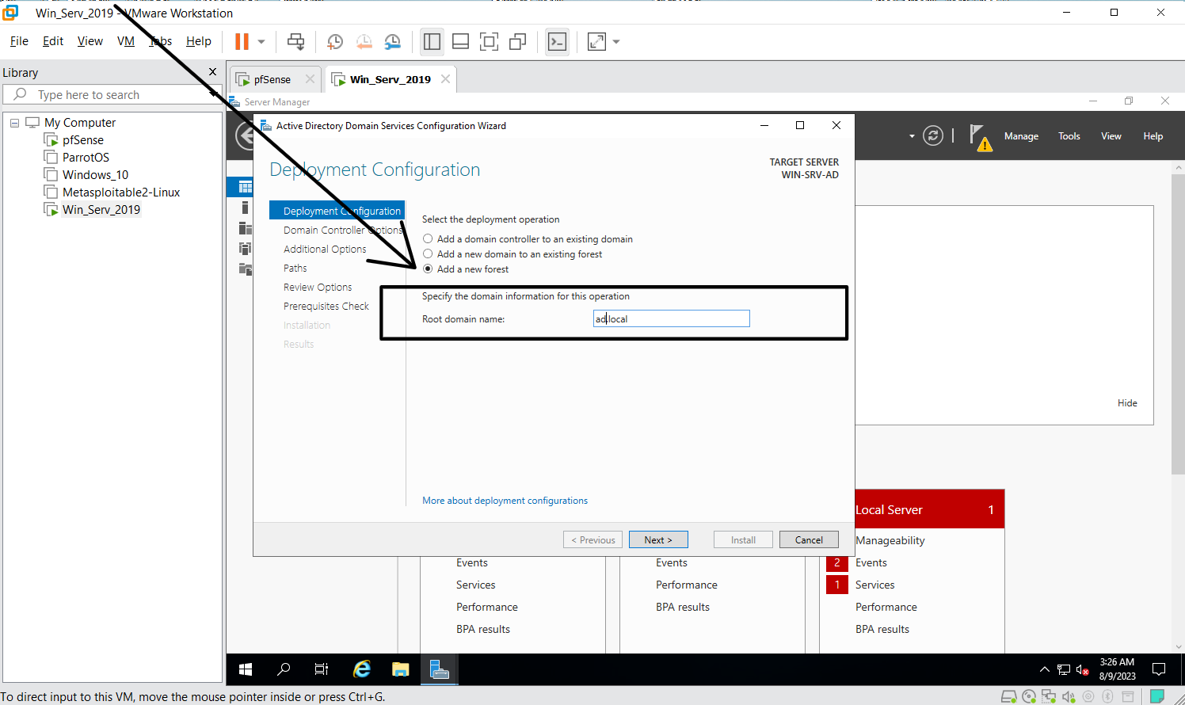
Task: Select 'Add a new domain to an existing forest'
Action: click(428, 253)
